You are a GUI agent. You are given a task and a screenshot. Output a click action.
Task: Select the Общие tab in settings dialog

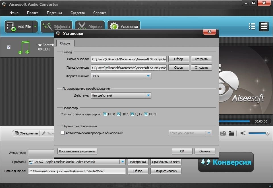(x=65, y=43)
